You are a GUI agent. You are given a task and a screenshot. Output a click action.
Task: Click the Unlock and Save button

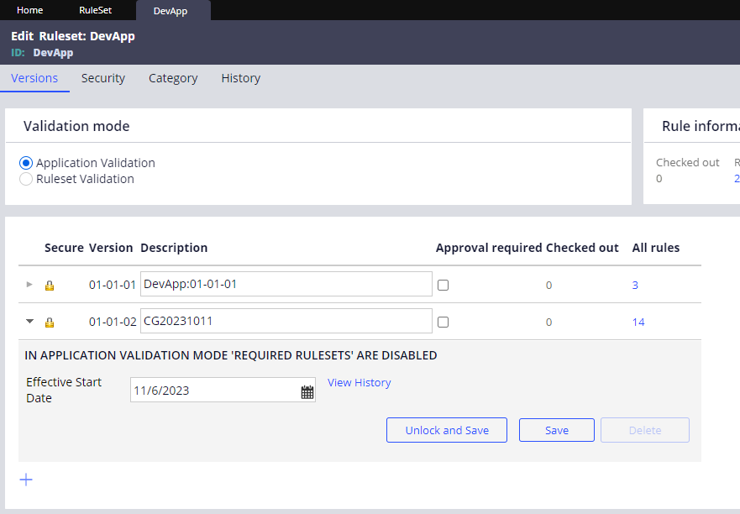(447, 430)
